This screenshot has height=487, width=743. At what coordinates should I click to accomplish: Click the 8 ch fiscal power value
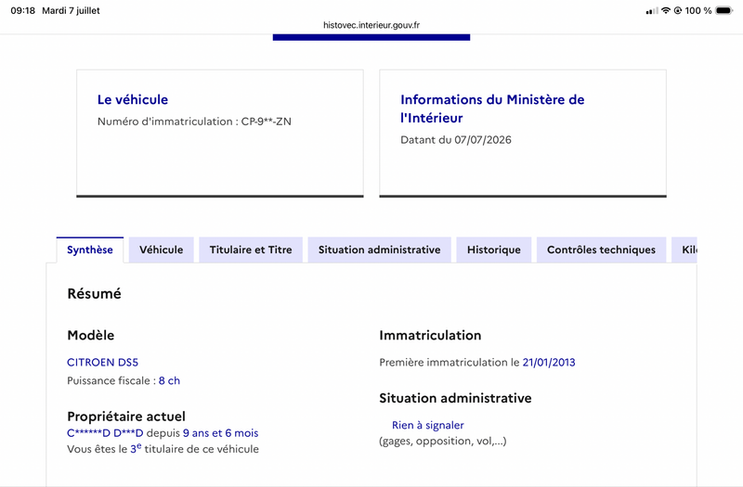[x=169, y=380]
